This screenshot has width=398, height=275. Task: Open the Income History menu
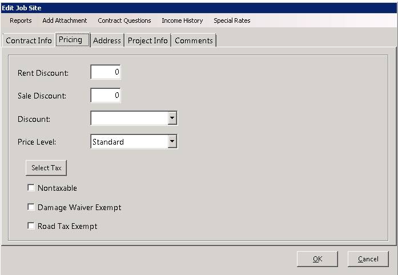pyautogui.click(x=182, y=20)
